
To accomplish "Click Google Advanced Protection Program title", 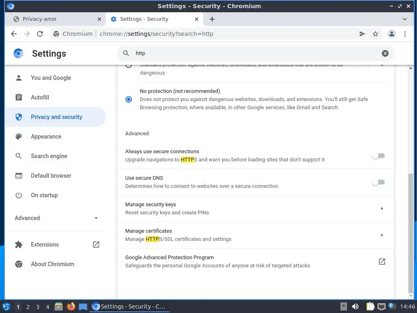I will (x=169, y=258).
